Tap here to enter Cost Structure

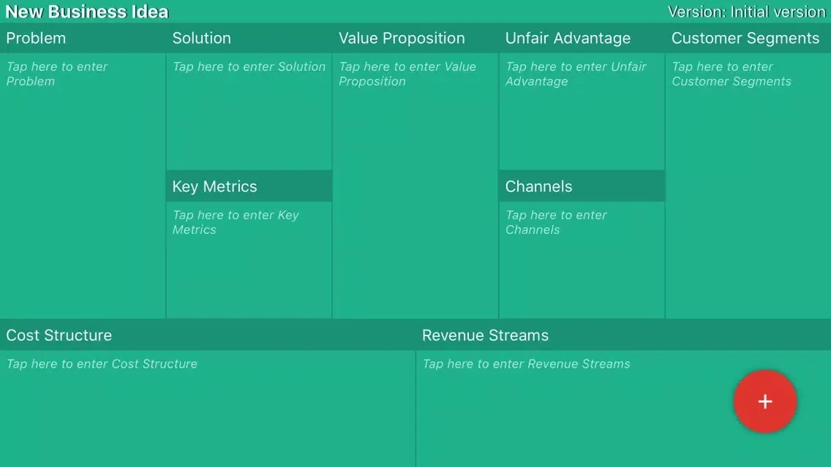102,364
